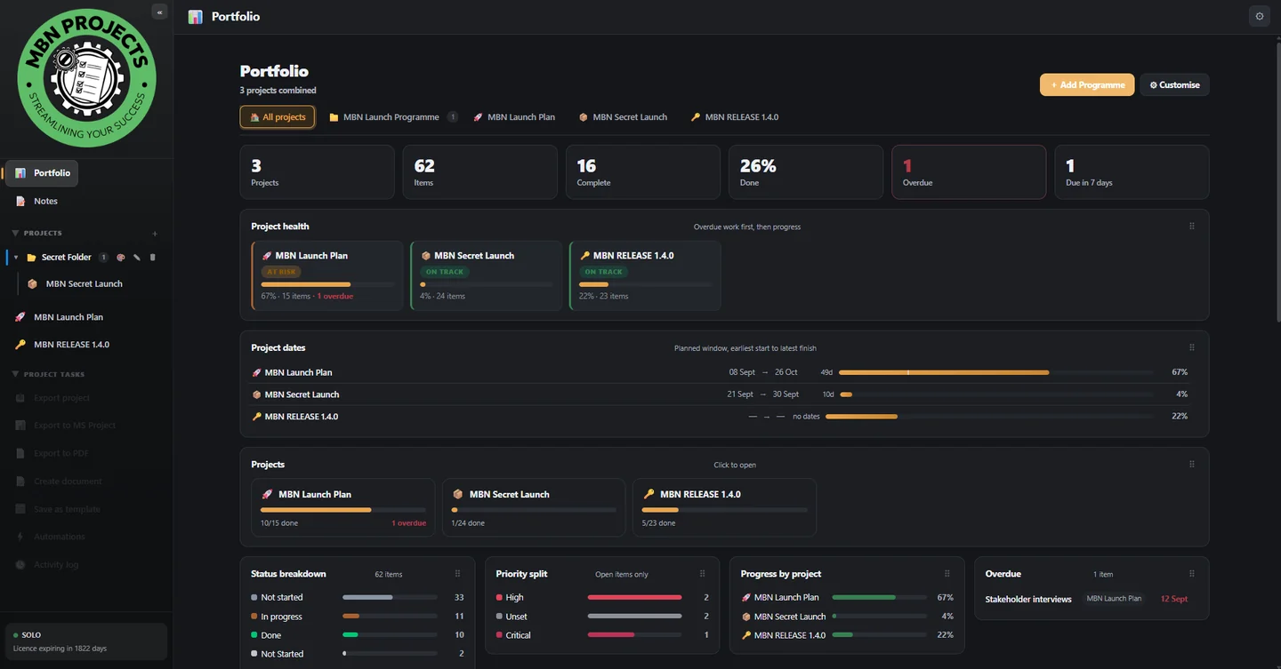
Task: Open the MBN Launch Plan project health card
Action: (x=327, y=275)
